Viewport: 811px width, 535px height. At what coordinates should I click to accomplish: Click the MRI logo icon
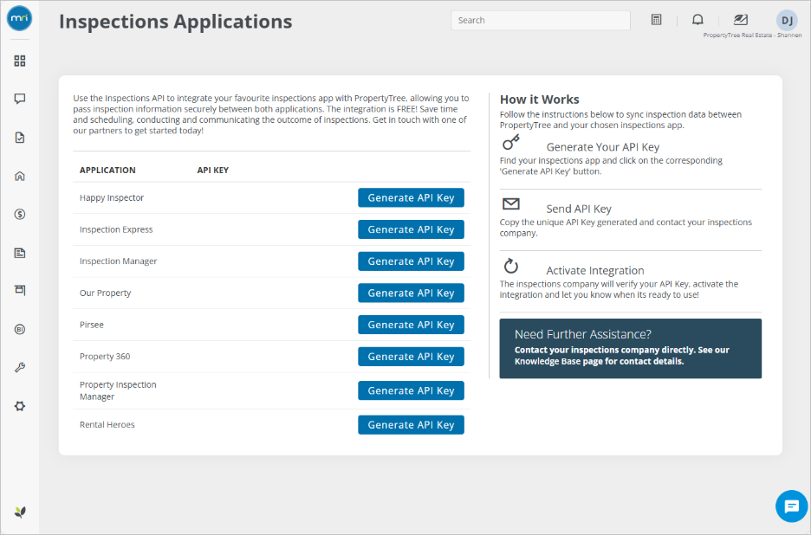pyautogui.click(x=20, y=18)
